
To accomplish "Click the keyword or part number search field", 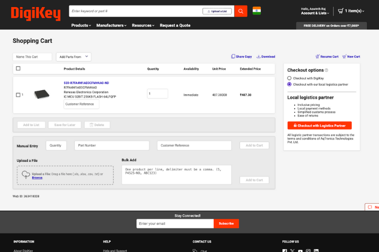I will pos(135,11).
